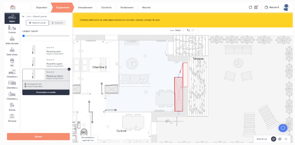Click the Mode de vue label
The image size is (295, 145).
[x=262, y=139]
